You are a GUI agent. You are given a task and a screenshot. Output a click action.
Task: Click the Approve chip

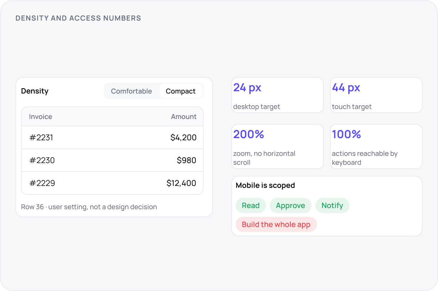290,205
